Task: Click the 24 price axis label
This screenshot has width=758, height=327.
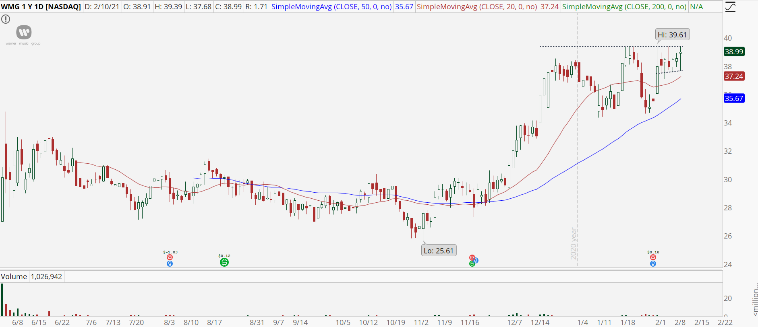Action: (x=728, y=265)
